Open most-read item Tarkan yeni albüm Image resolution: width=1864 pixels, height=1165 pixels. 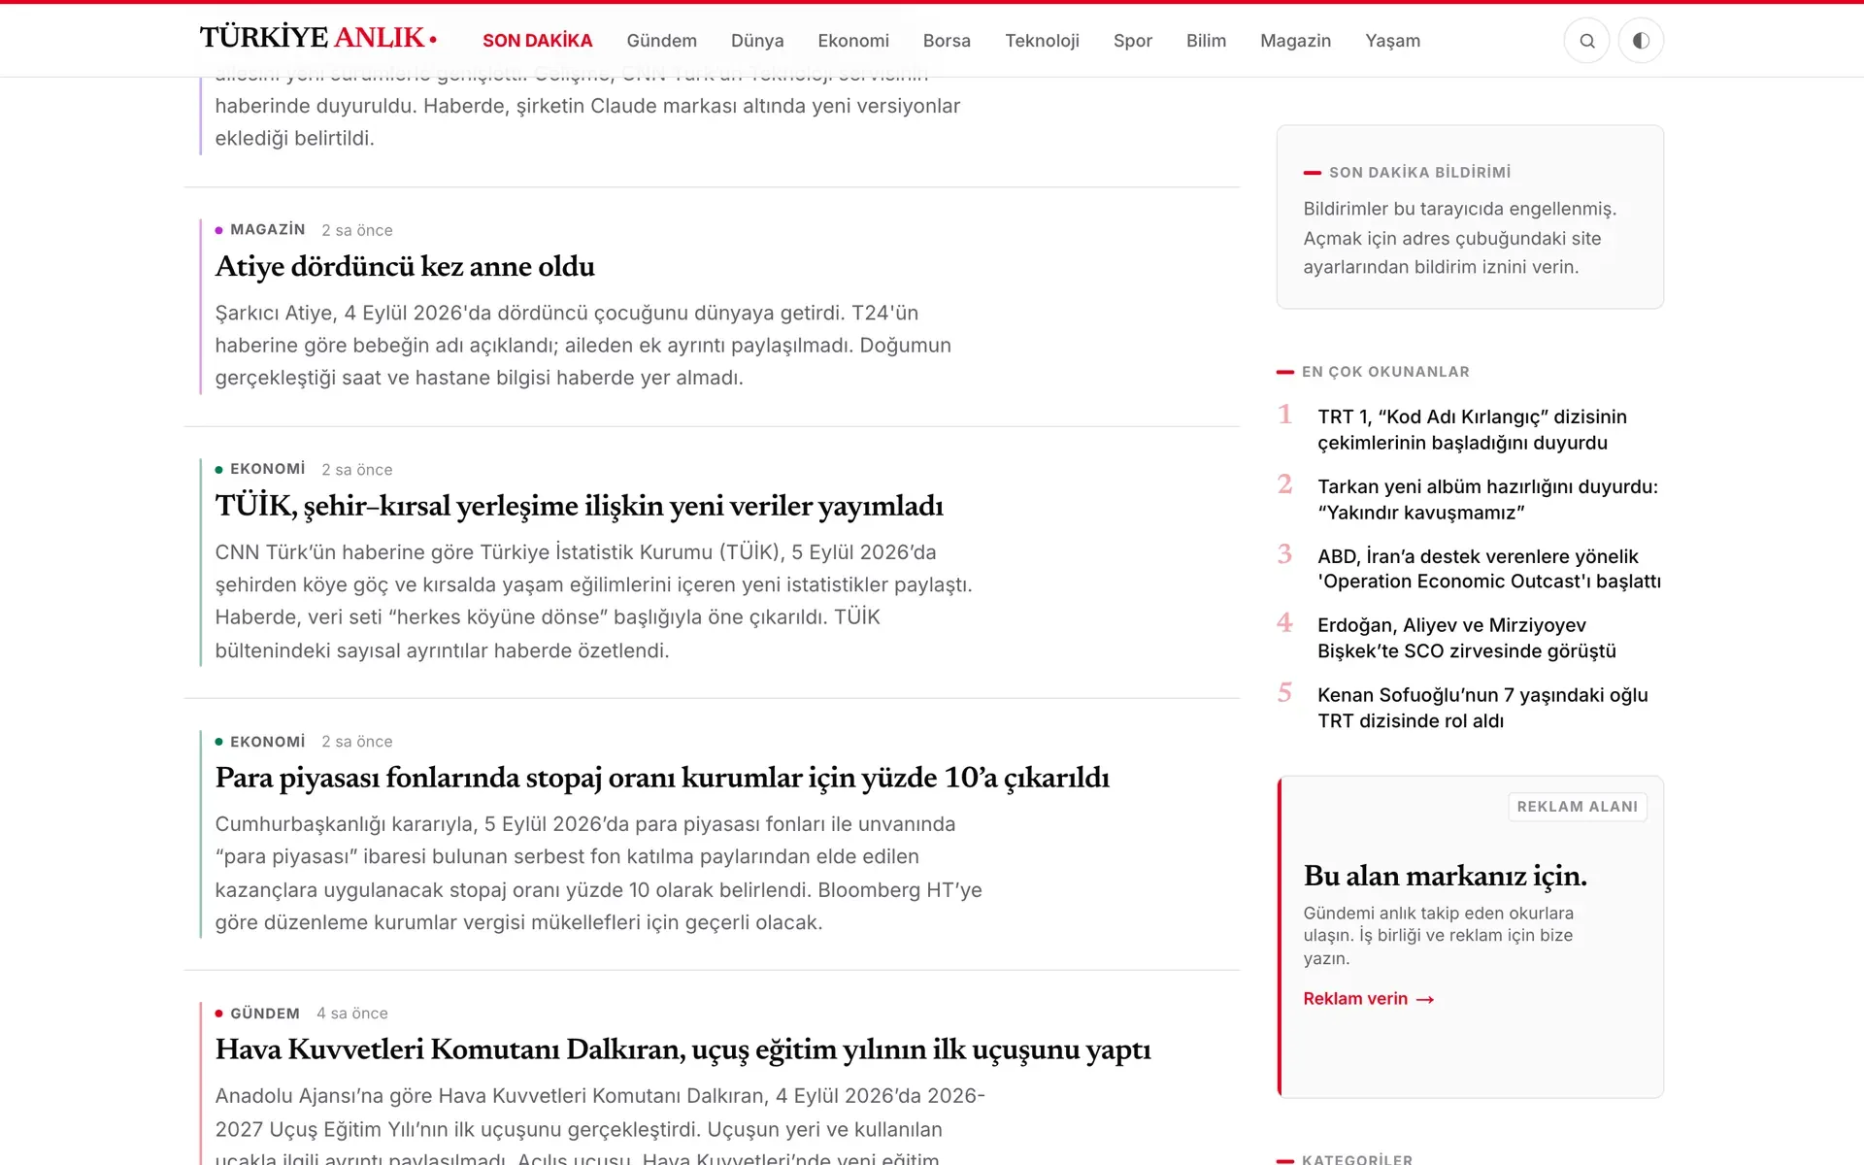(1487, 499)
